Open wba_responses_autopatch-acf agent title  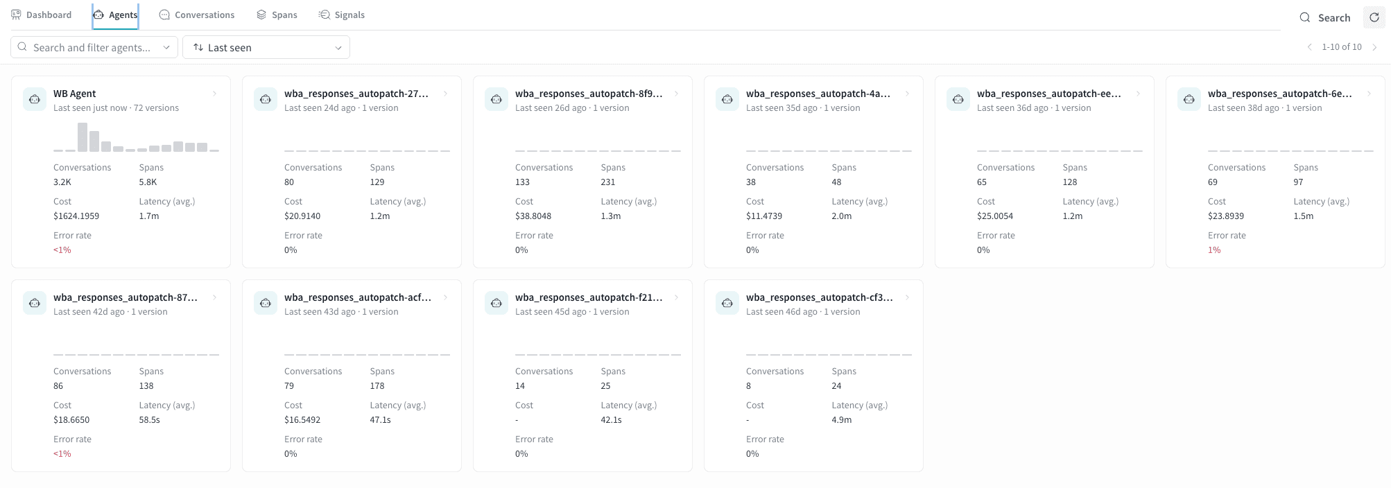click(358, 297)
